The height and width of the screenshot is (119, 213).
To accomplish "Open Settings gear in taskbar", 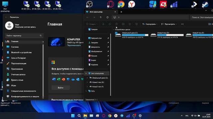I will [140, 116].
